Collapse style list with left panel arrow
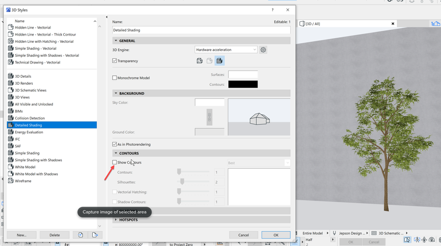The image size is (441, 246). coord(107,17)
